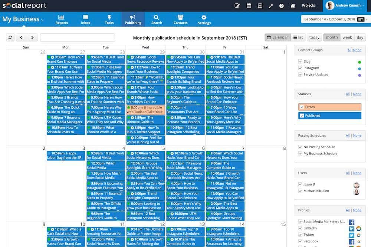Select All in Profiles
Screen dimensions: 371x247
click(x=348, y=210)
